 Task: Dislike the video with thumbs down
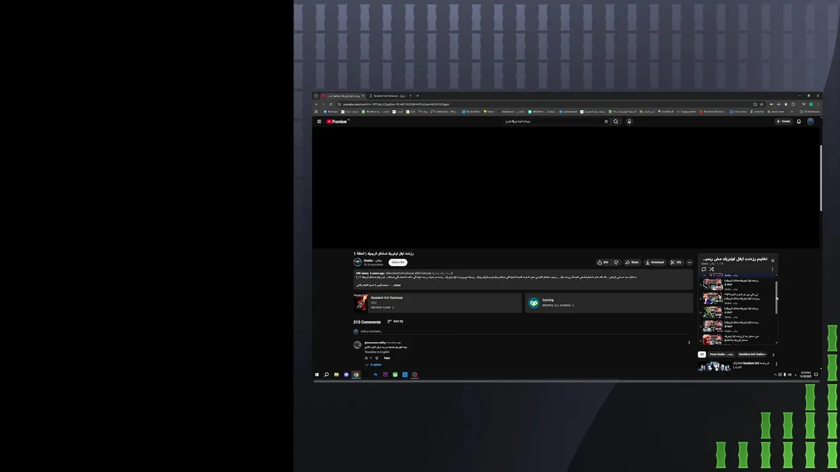pyautogui.click(x=616, y=262)
